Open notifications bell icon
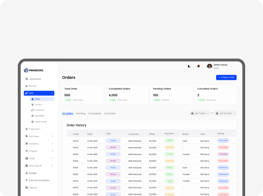The height and width of the screenshot is (196, 263). tap(199, 66)
